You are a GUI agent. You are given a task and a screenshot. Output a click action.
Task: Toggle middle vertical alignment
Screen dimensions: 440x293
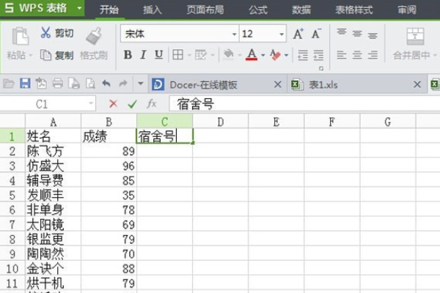357,34
